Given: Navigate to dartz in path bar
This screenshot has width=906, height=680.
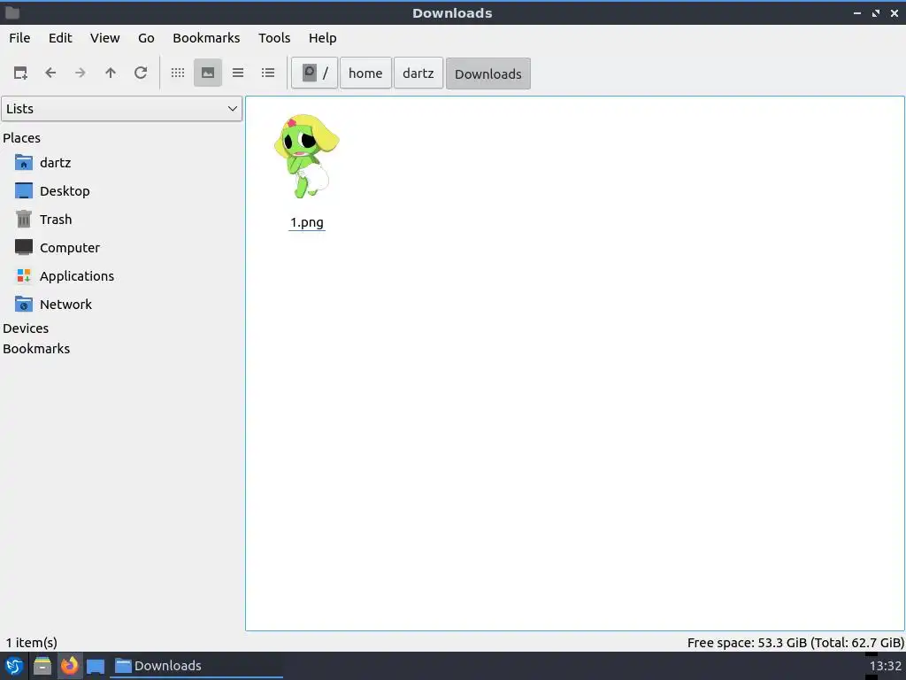Looking at the screenshot, I should tap(418, 73).
